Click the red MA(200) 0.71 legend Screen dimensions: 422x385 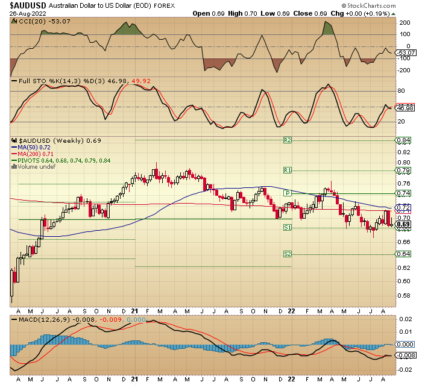pyautogui.click(x=33, y=154)
